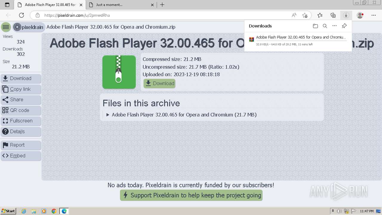Open the Windows Start menu
The image size is (382, 215).
[x=8, y=211]
